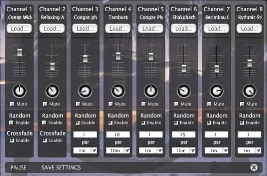This screenshot has height=176, width=267.
Task: Mute Channel 1
Action: click(x=12, y=104)
